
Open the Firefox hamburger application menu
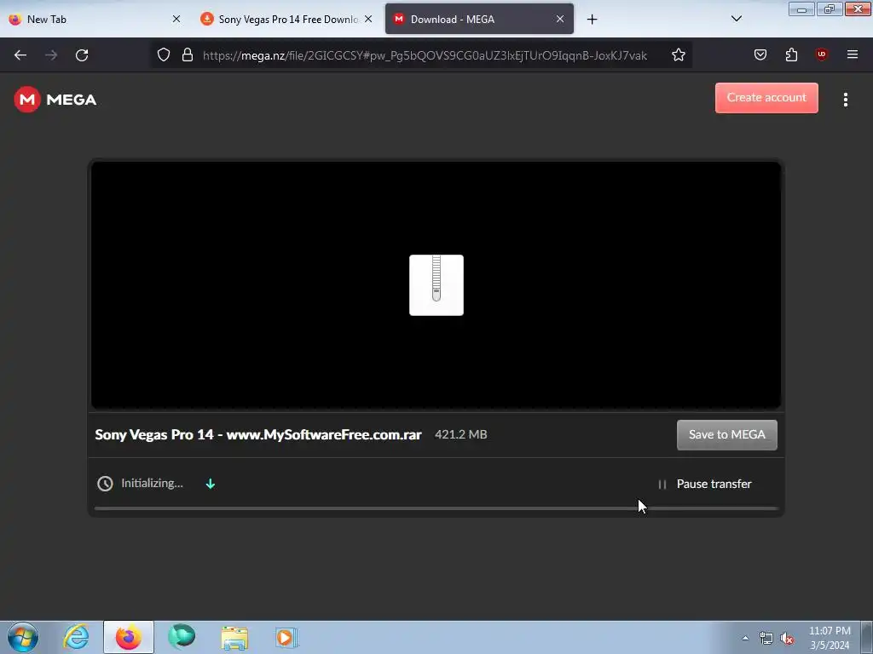pos(852,54)
